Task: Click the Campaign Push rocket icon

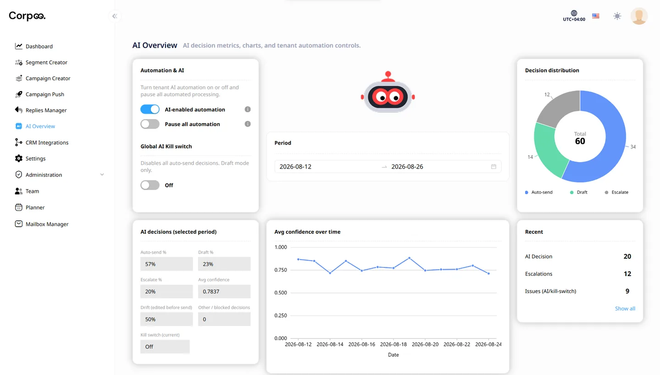Action: tap(18, 94)
